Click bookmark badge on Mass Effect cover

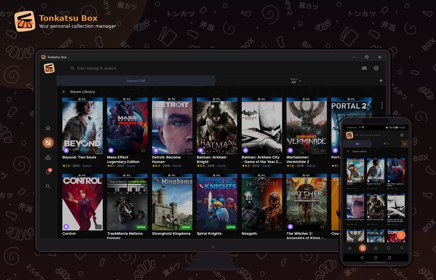pyautogui.click(x=111, y=150)
